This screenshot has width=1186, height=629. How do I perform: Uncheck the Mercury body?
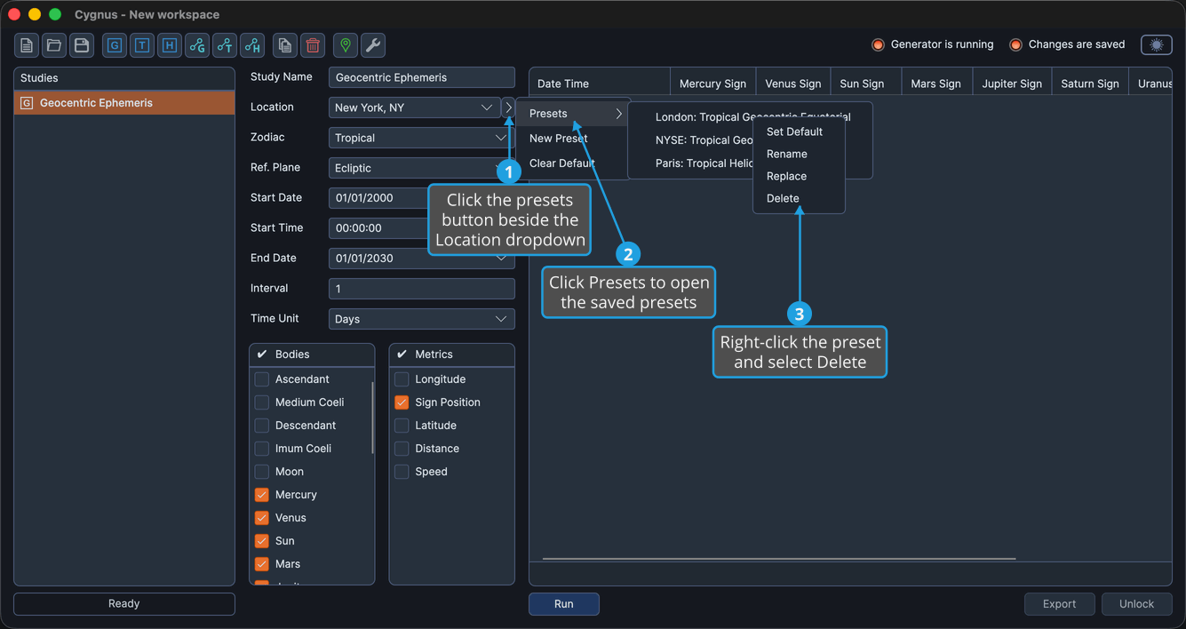(x=262, y=495)
